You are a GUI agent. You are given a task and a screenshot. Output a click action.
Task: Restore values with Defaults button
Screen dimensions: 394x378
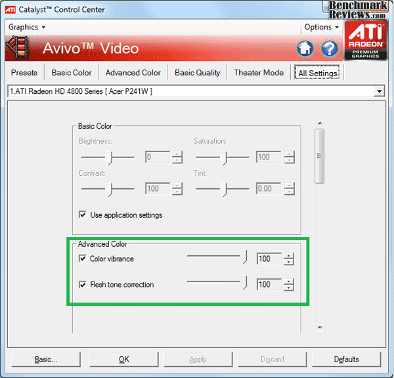click(346, 359)
